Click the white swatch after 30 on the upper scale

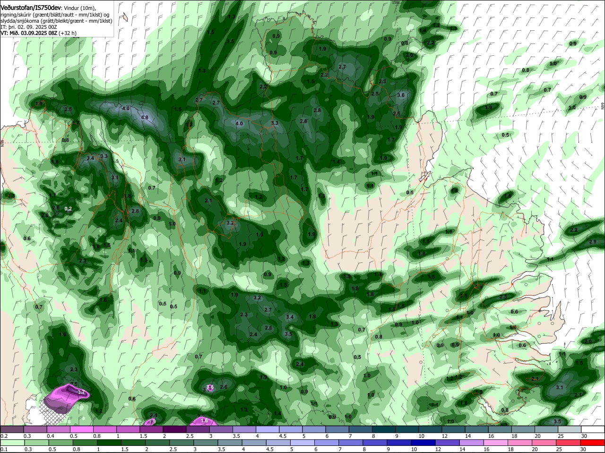pyautogui.click(x=593, y=429)
